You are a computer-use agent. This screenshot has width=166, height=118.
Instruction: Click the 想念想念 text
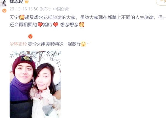tap(69, 25)
